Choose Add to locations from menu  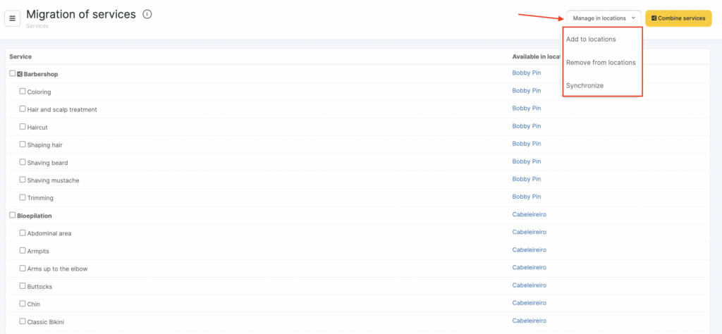(591, 39)
